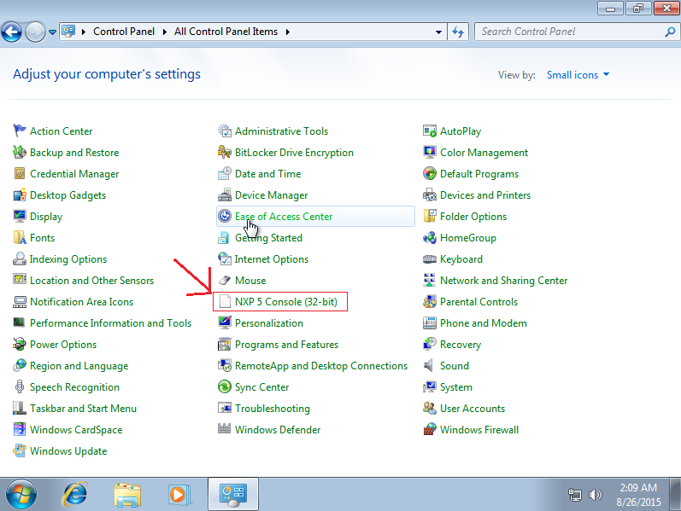Open the Internet Options icon
This screenshot has width=681, height=511.
[225, 258]
